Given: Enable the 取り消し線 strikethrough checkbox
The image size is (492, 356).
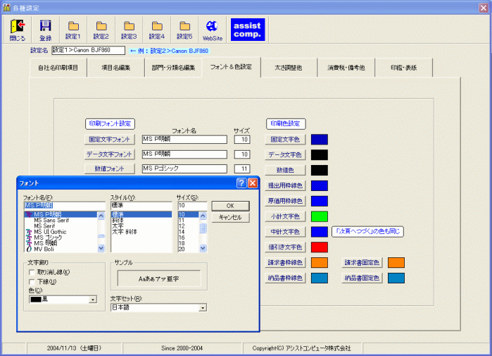Looking at the screenshot, I should pyautogui.click(x=32, y=272).
